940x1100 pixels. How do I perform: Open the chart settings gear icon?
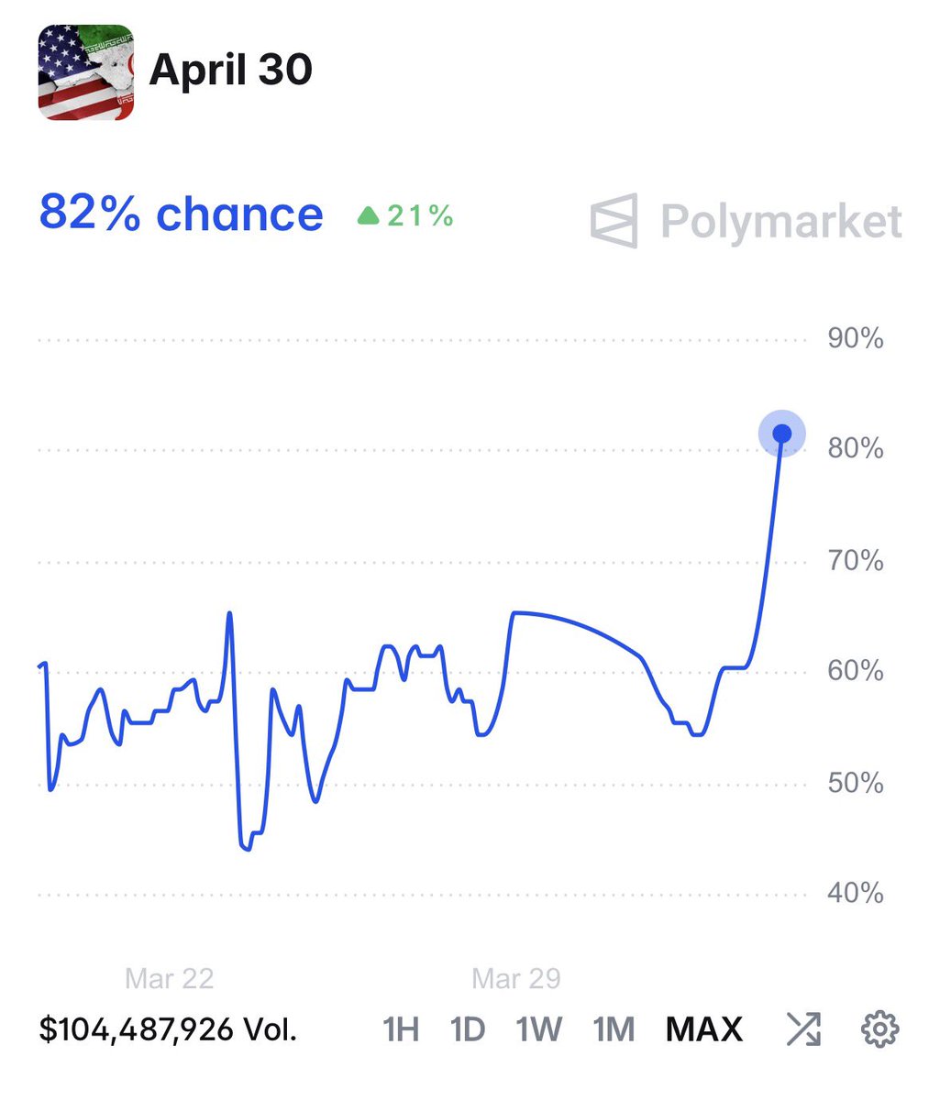[880, 1029]
